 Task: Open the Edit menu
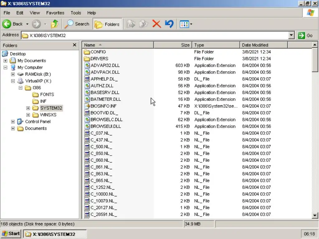point(20,13)
